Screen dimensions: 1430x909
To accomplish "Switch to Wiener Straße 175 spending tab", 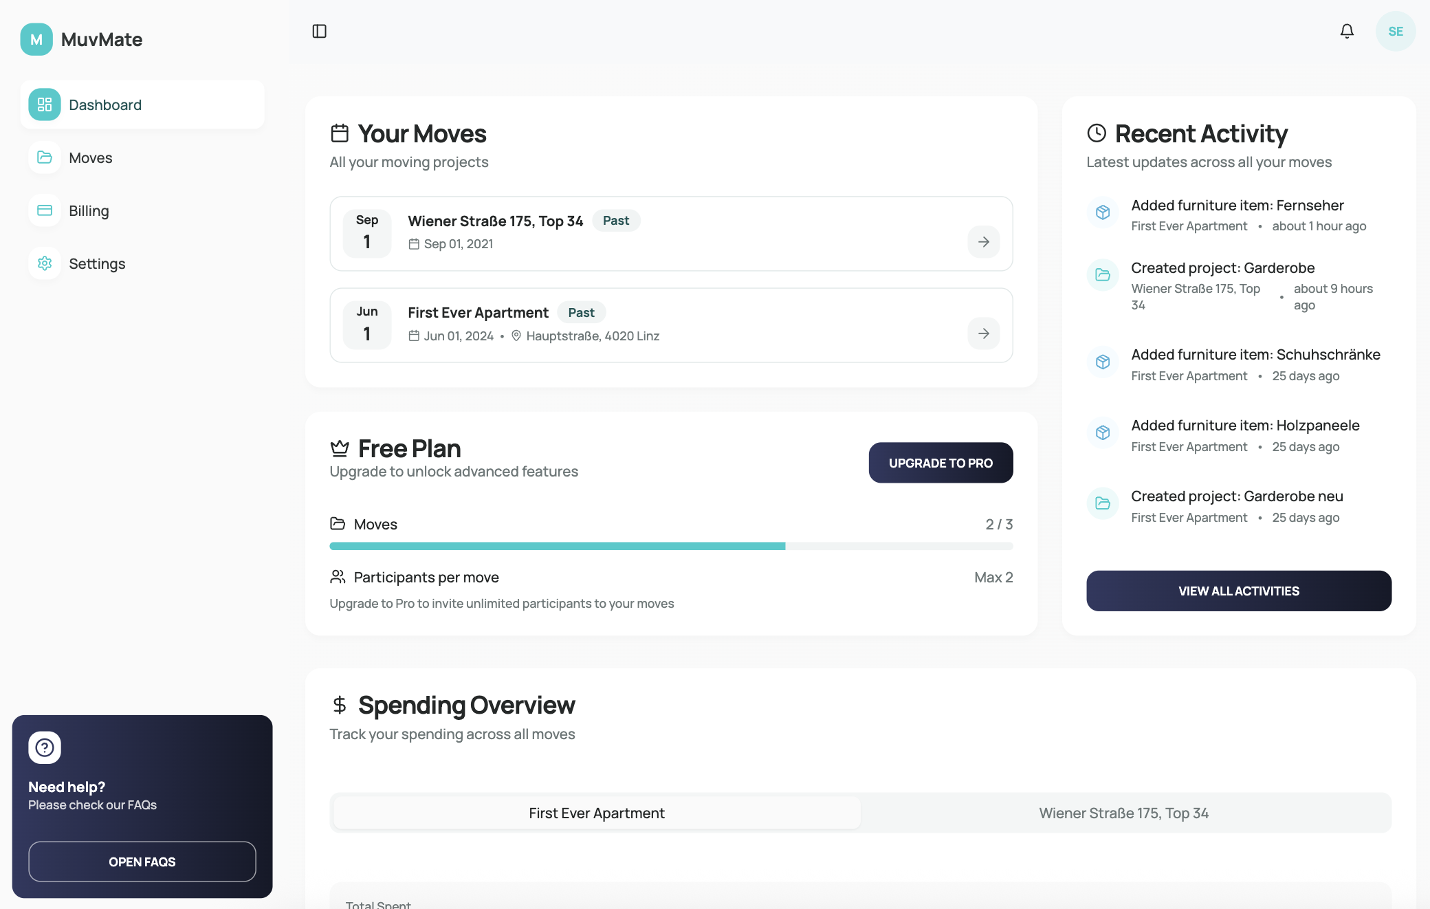I will [x=1123, y=813].
